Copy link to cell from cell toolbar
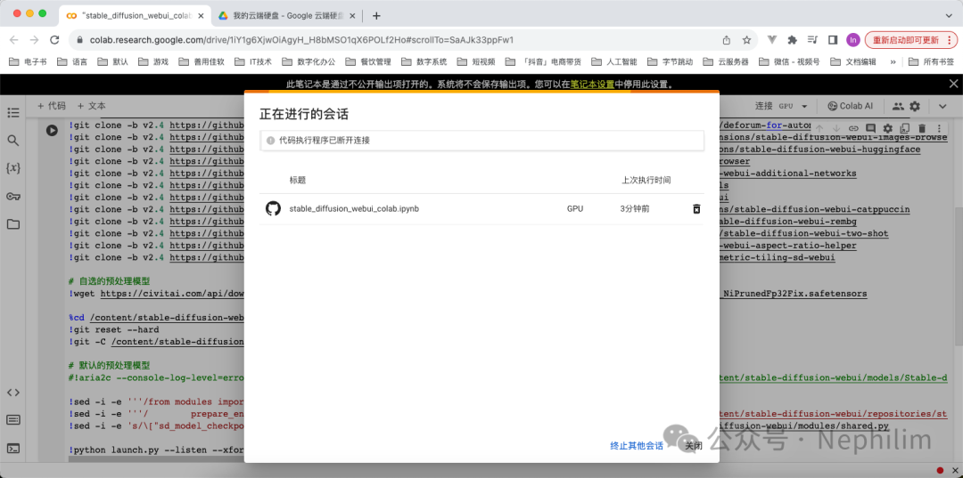 (853, 128)
